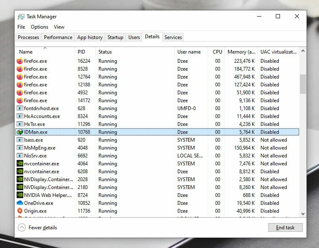
Task: Switch to the App history tab
Action: 90,37
